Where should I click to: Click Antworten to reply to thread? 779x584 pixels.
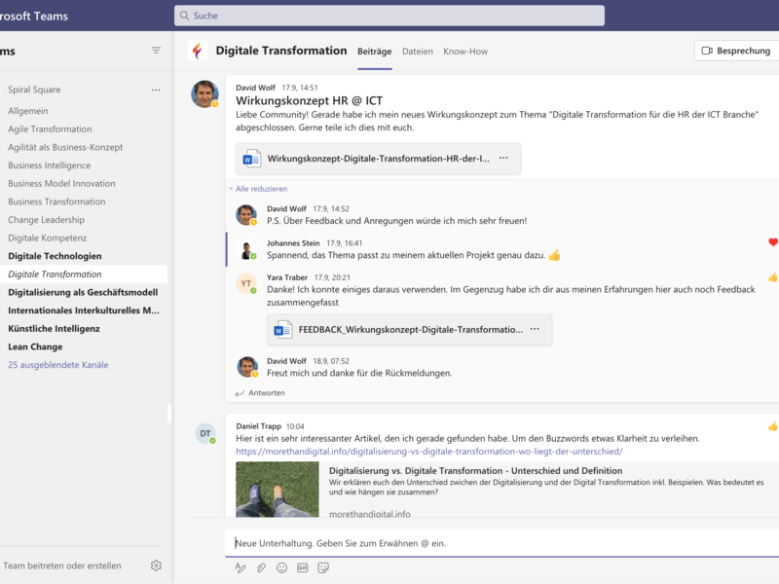[x=260, y=393]
